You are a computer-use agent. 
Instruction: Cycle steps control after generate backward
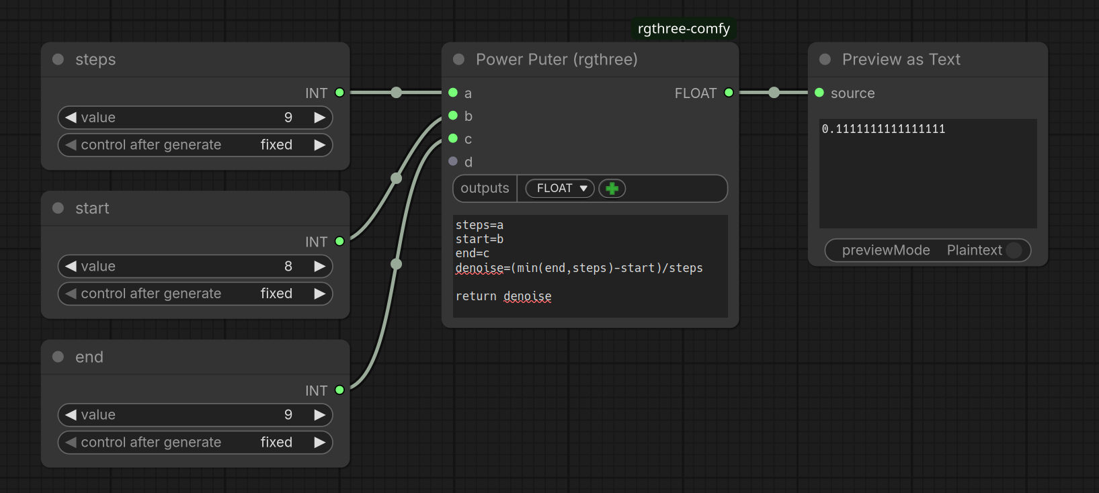pyautogui.click(x=71, y=145)
